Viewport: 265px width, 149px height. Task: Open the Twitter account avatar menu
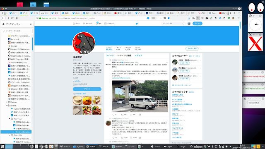coord(189,24)
